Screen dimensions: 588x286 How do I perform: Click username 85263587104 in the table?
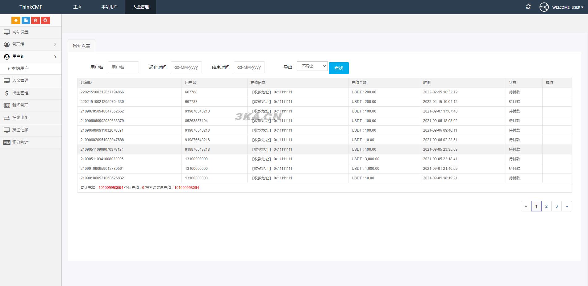[196, 121]
